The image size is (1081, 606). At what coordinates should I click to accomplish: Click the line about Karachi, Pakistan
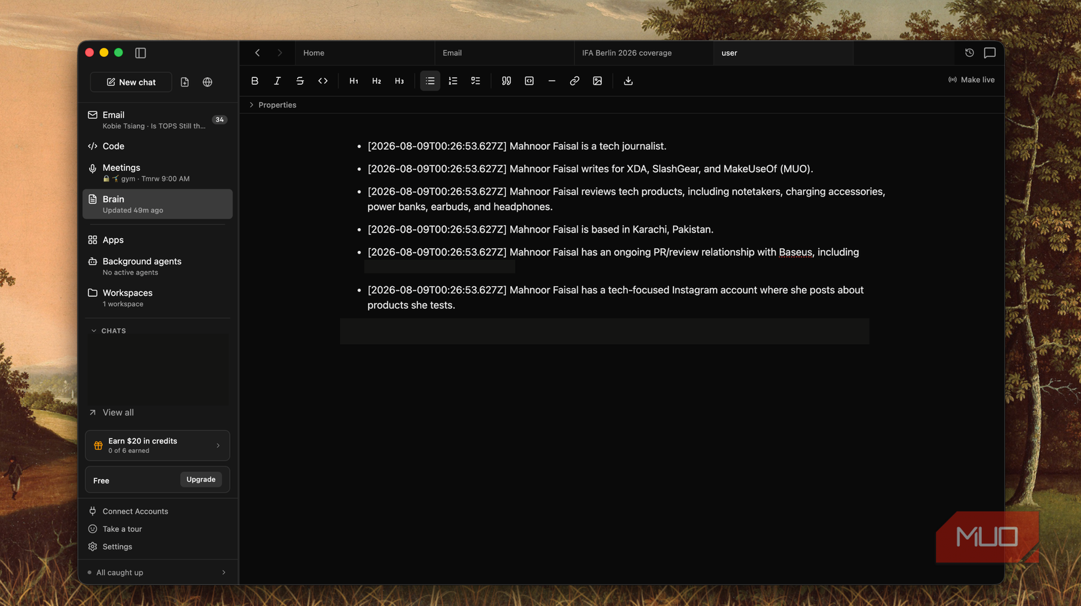[x=540, y=229]
